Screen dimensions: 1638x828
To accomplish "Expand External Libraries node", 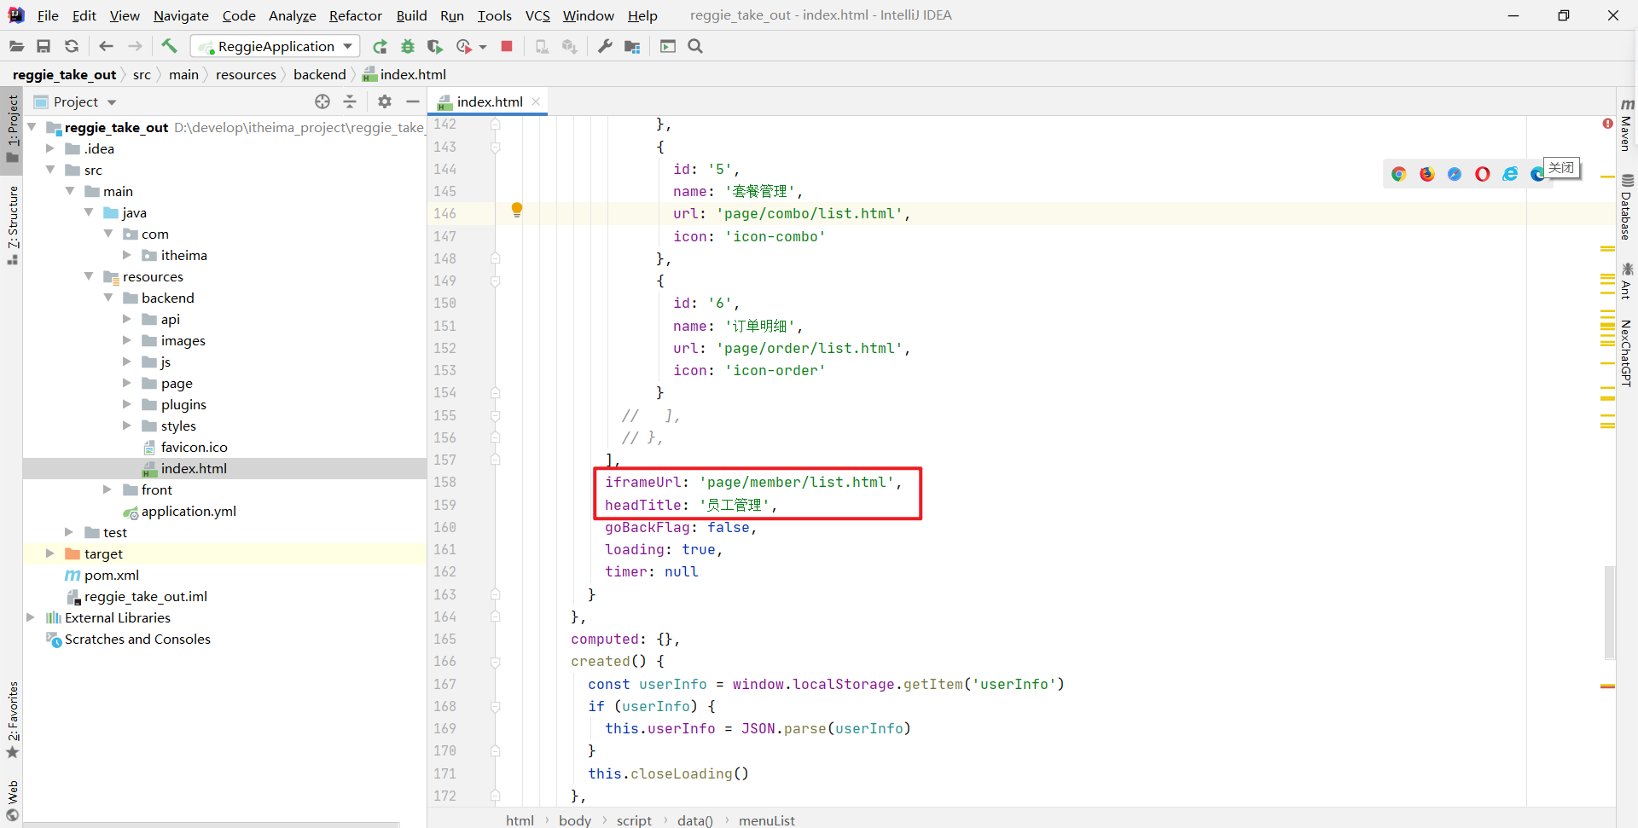I will coord(31,617).
